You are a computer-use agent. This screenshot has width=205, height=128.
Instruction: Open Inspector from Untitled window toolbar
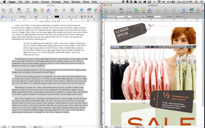click(82, 11)
